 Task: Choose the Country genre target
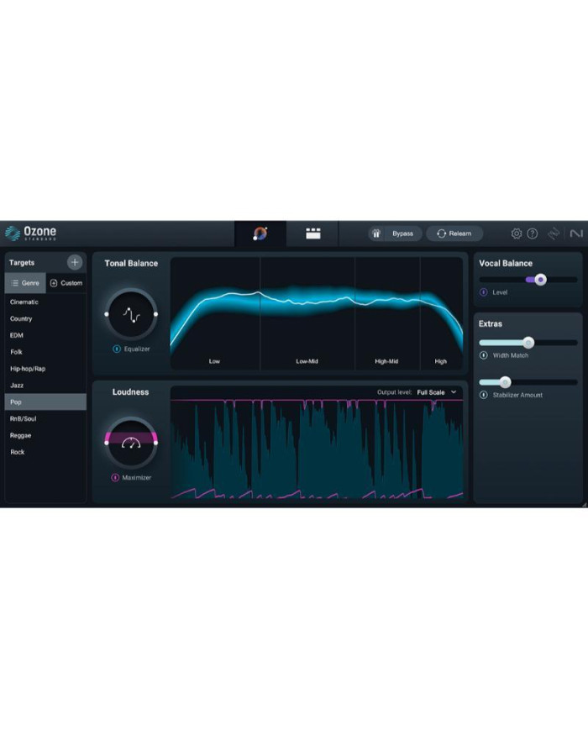point(45,318)
